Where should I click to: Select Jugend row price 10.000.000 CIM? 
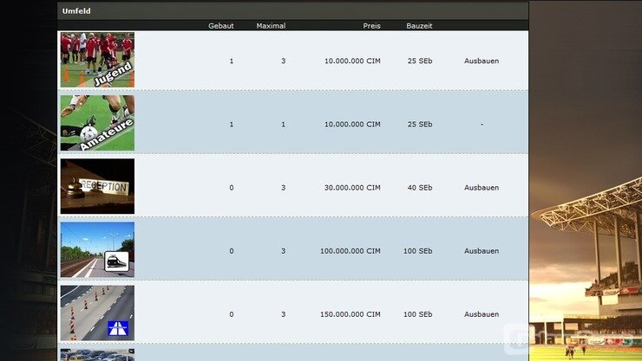click(x=352, y=61)
